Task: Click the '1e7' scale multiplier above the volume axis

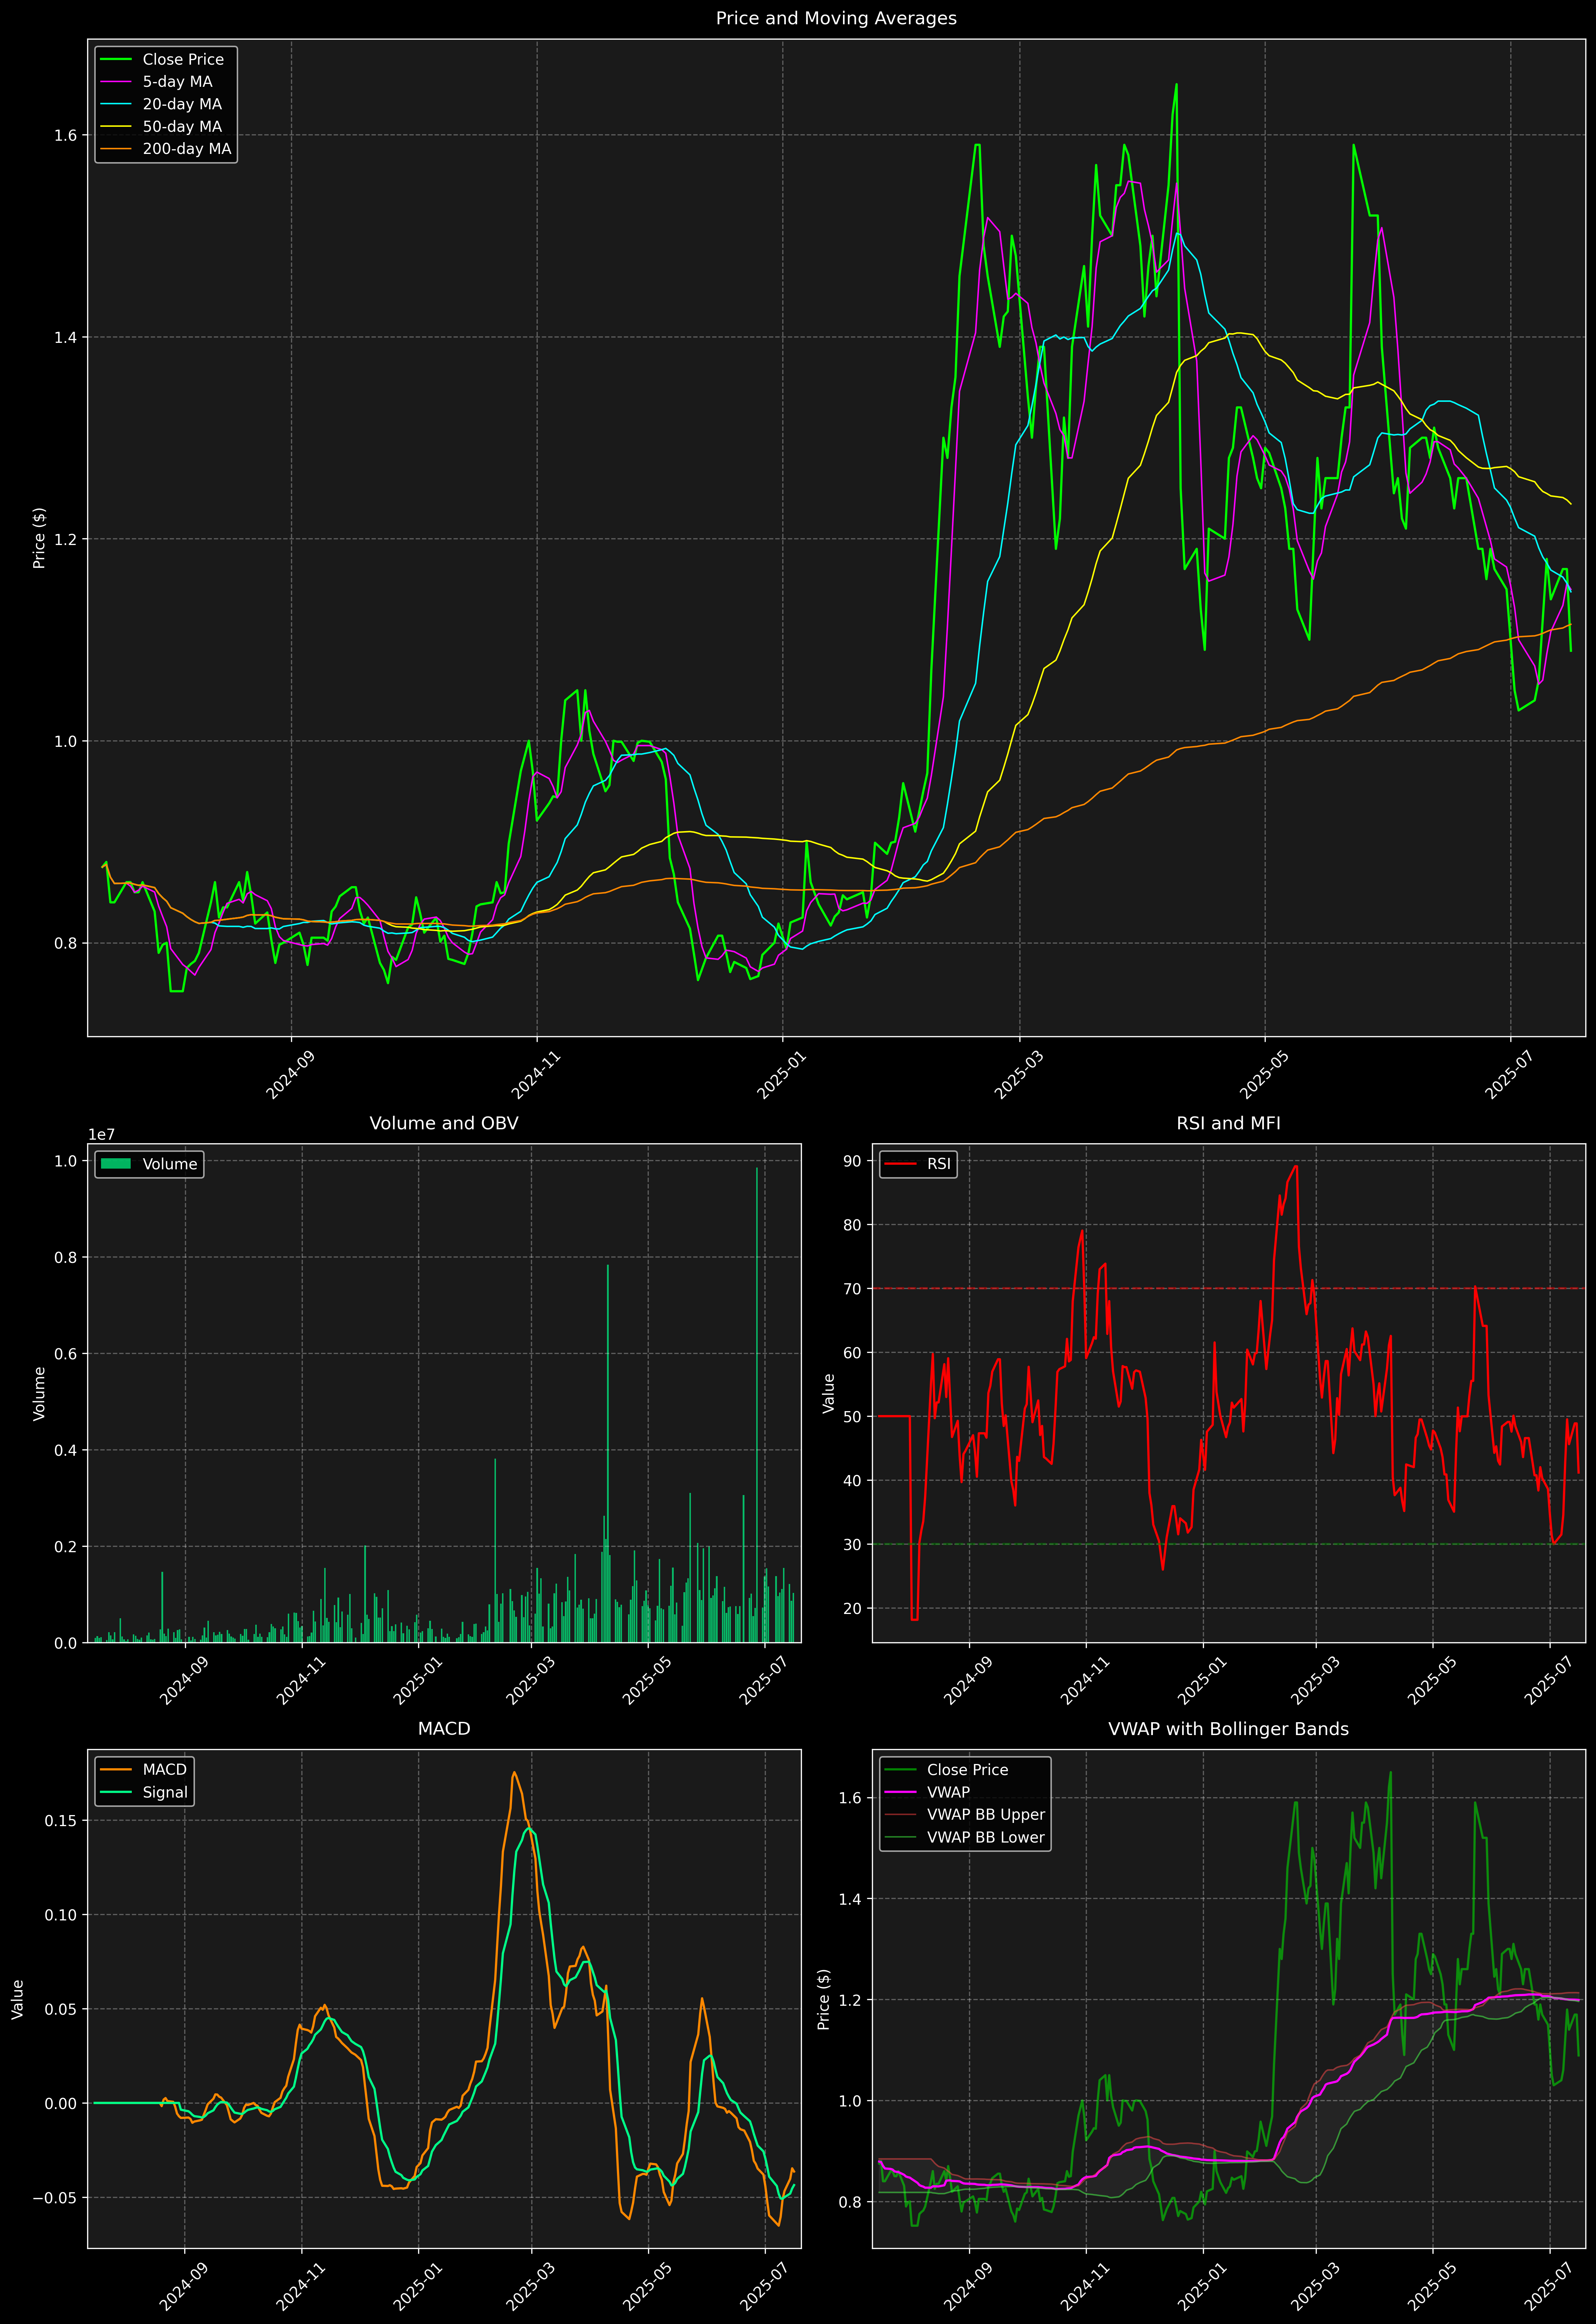Action: coord(101,1135)
